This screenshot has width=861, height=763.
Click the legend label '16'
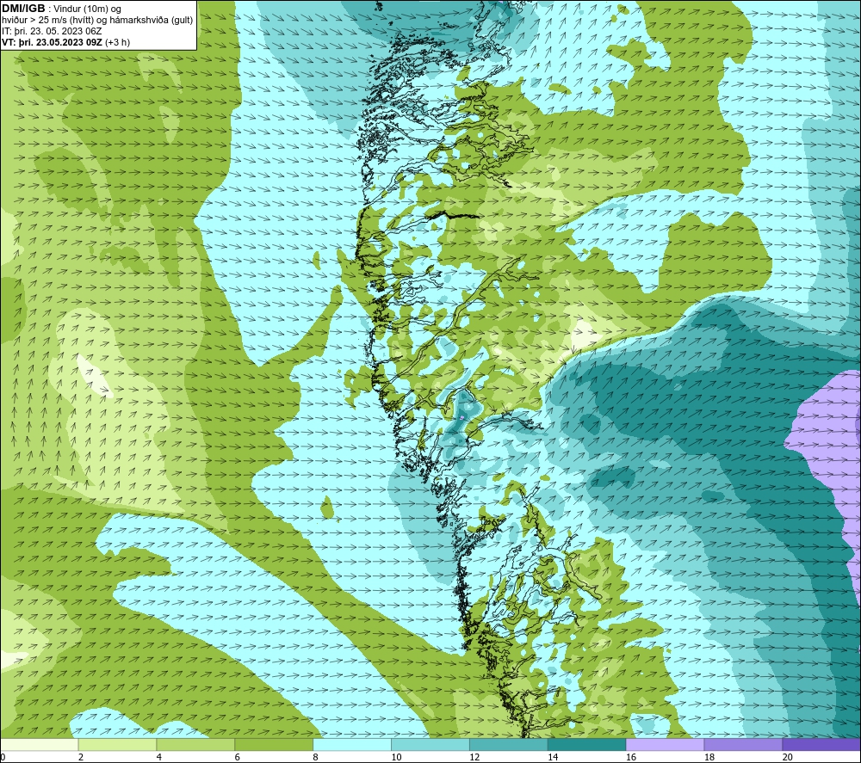click(x=631, y=757)
